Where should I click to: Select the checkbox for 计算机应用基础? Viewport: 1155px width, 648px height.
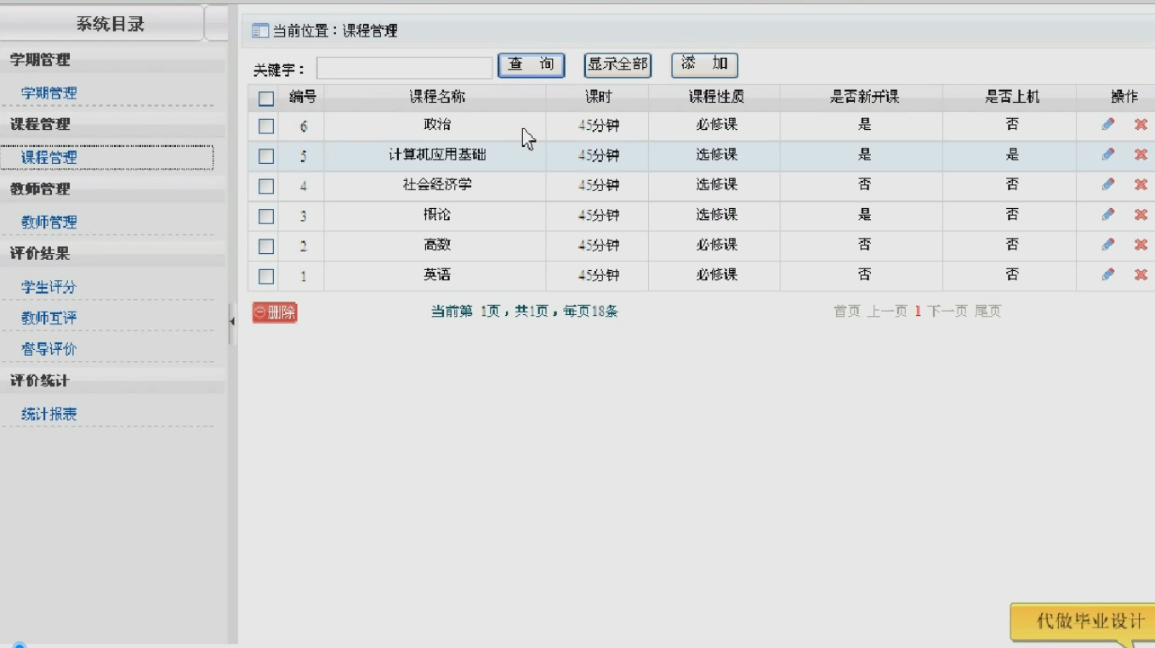click(x=266, y=156)
